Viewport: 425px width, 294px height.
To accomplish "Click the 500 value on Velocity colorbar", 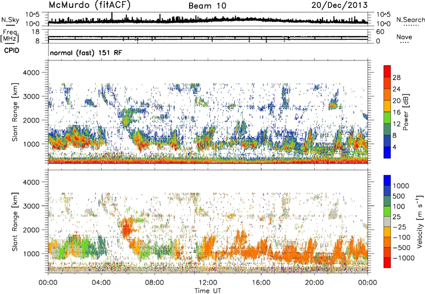I will coord(399,196).
